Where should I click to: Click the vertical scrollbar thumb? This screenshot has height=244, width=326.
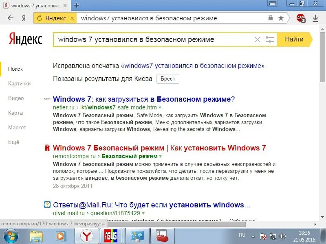pyautogui.click(x=322, y=57)
